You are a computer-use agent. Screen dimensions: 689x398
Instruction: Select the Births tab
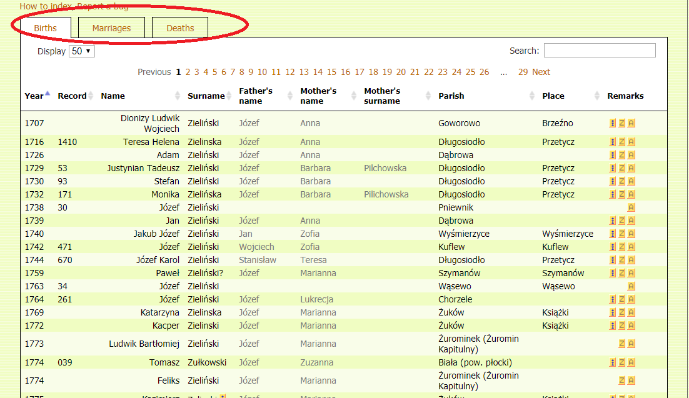coord(45,28)
